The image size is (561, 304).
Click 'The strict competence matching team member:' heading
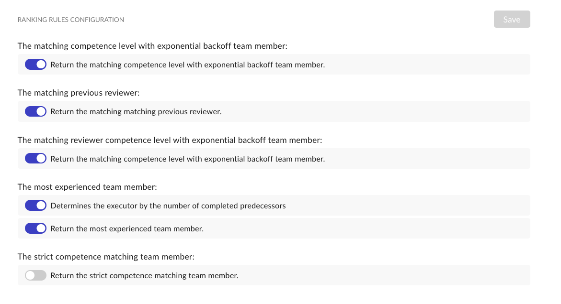[106, 257]
